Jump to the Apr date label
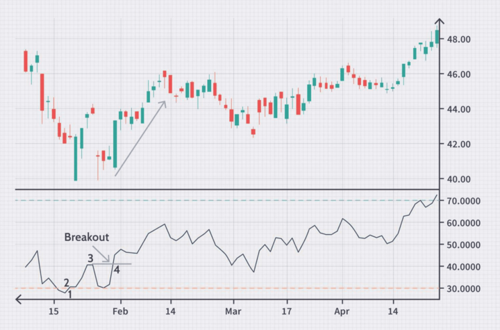This screenshot has height=330, width=500. click(x=342, y=313)
